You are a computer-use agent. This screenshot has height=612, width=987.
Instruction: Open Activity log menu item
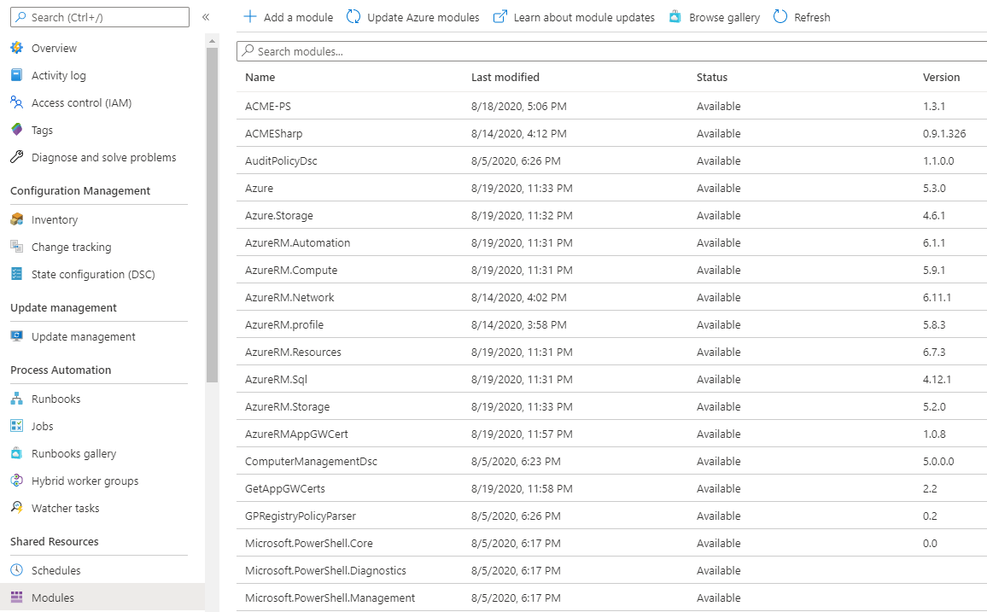(x=59, y=75)
